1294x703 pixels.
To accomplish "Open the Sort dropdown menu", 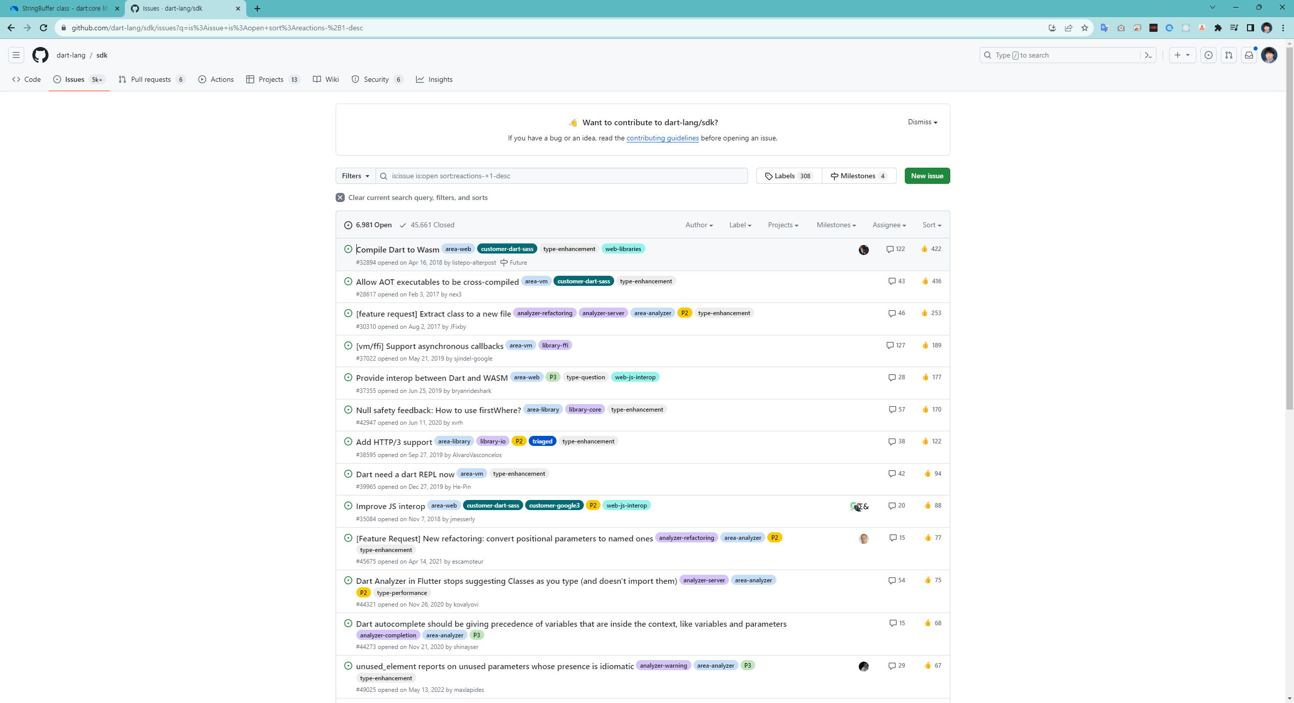I will pyautogui.click(x=931, y=225).
